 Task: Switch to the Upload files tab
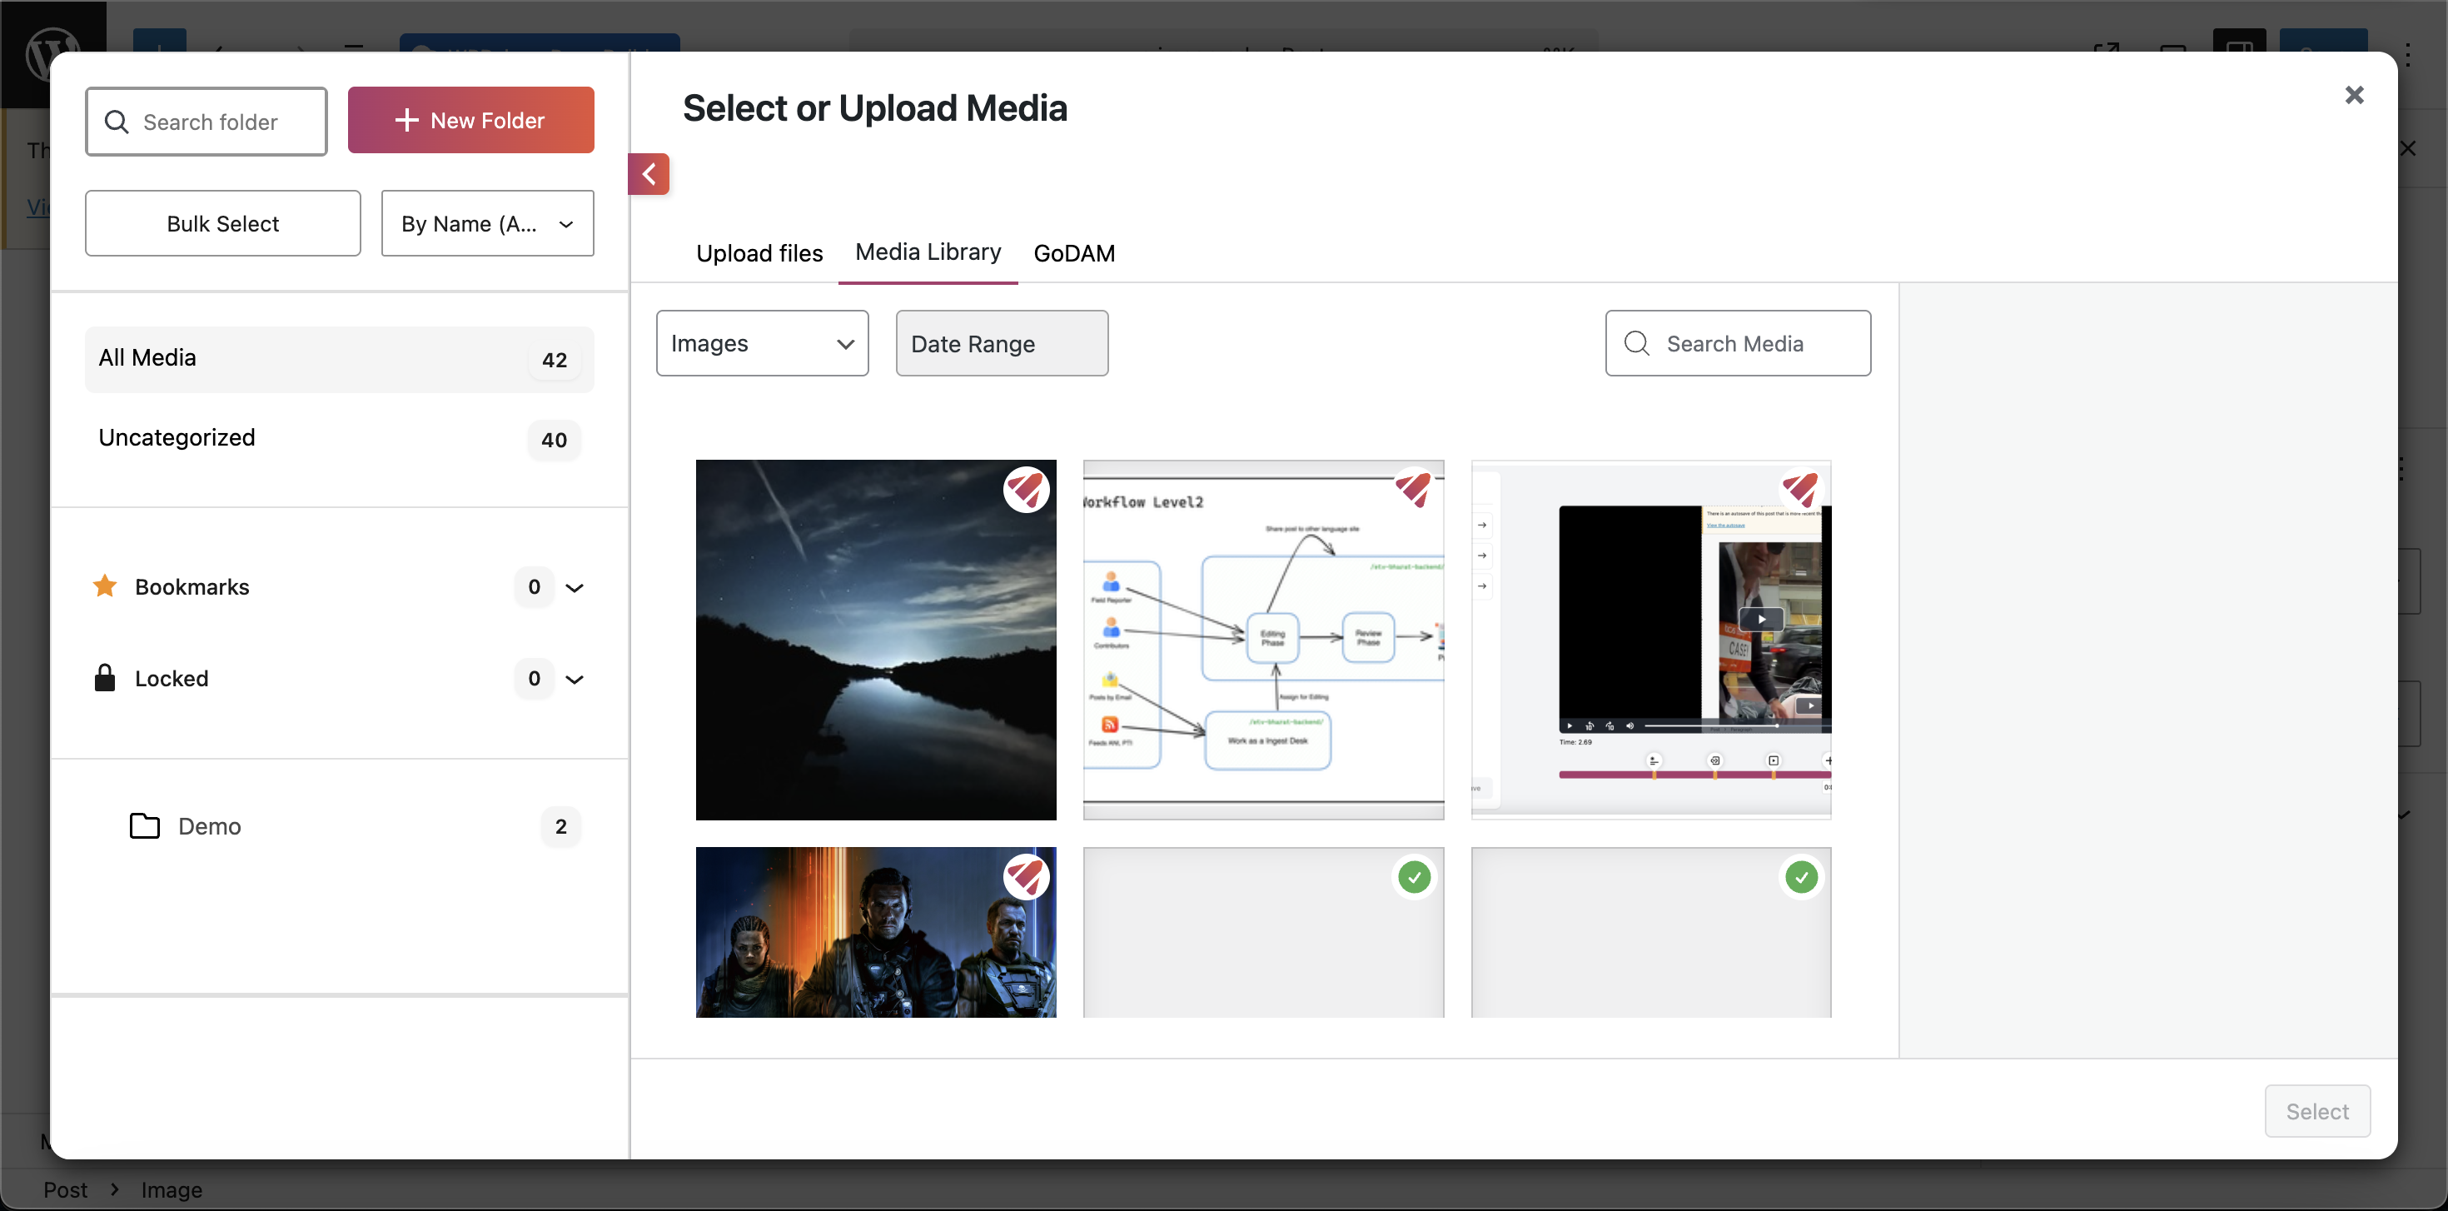click(759, 253)
